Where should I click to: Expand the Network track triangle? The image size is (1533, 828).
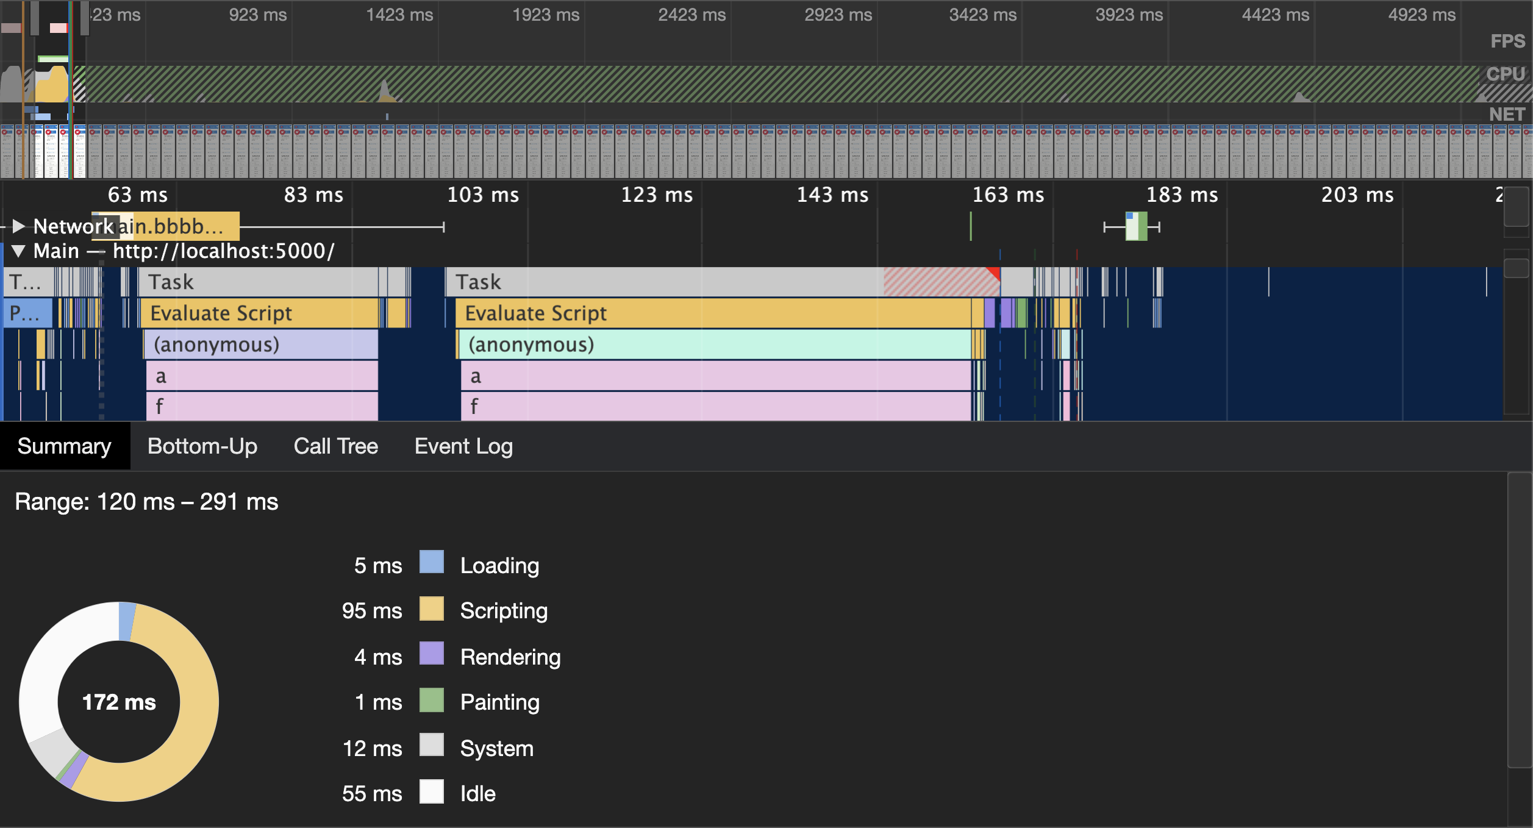point(18,227)
